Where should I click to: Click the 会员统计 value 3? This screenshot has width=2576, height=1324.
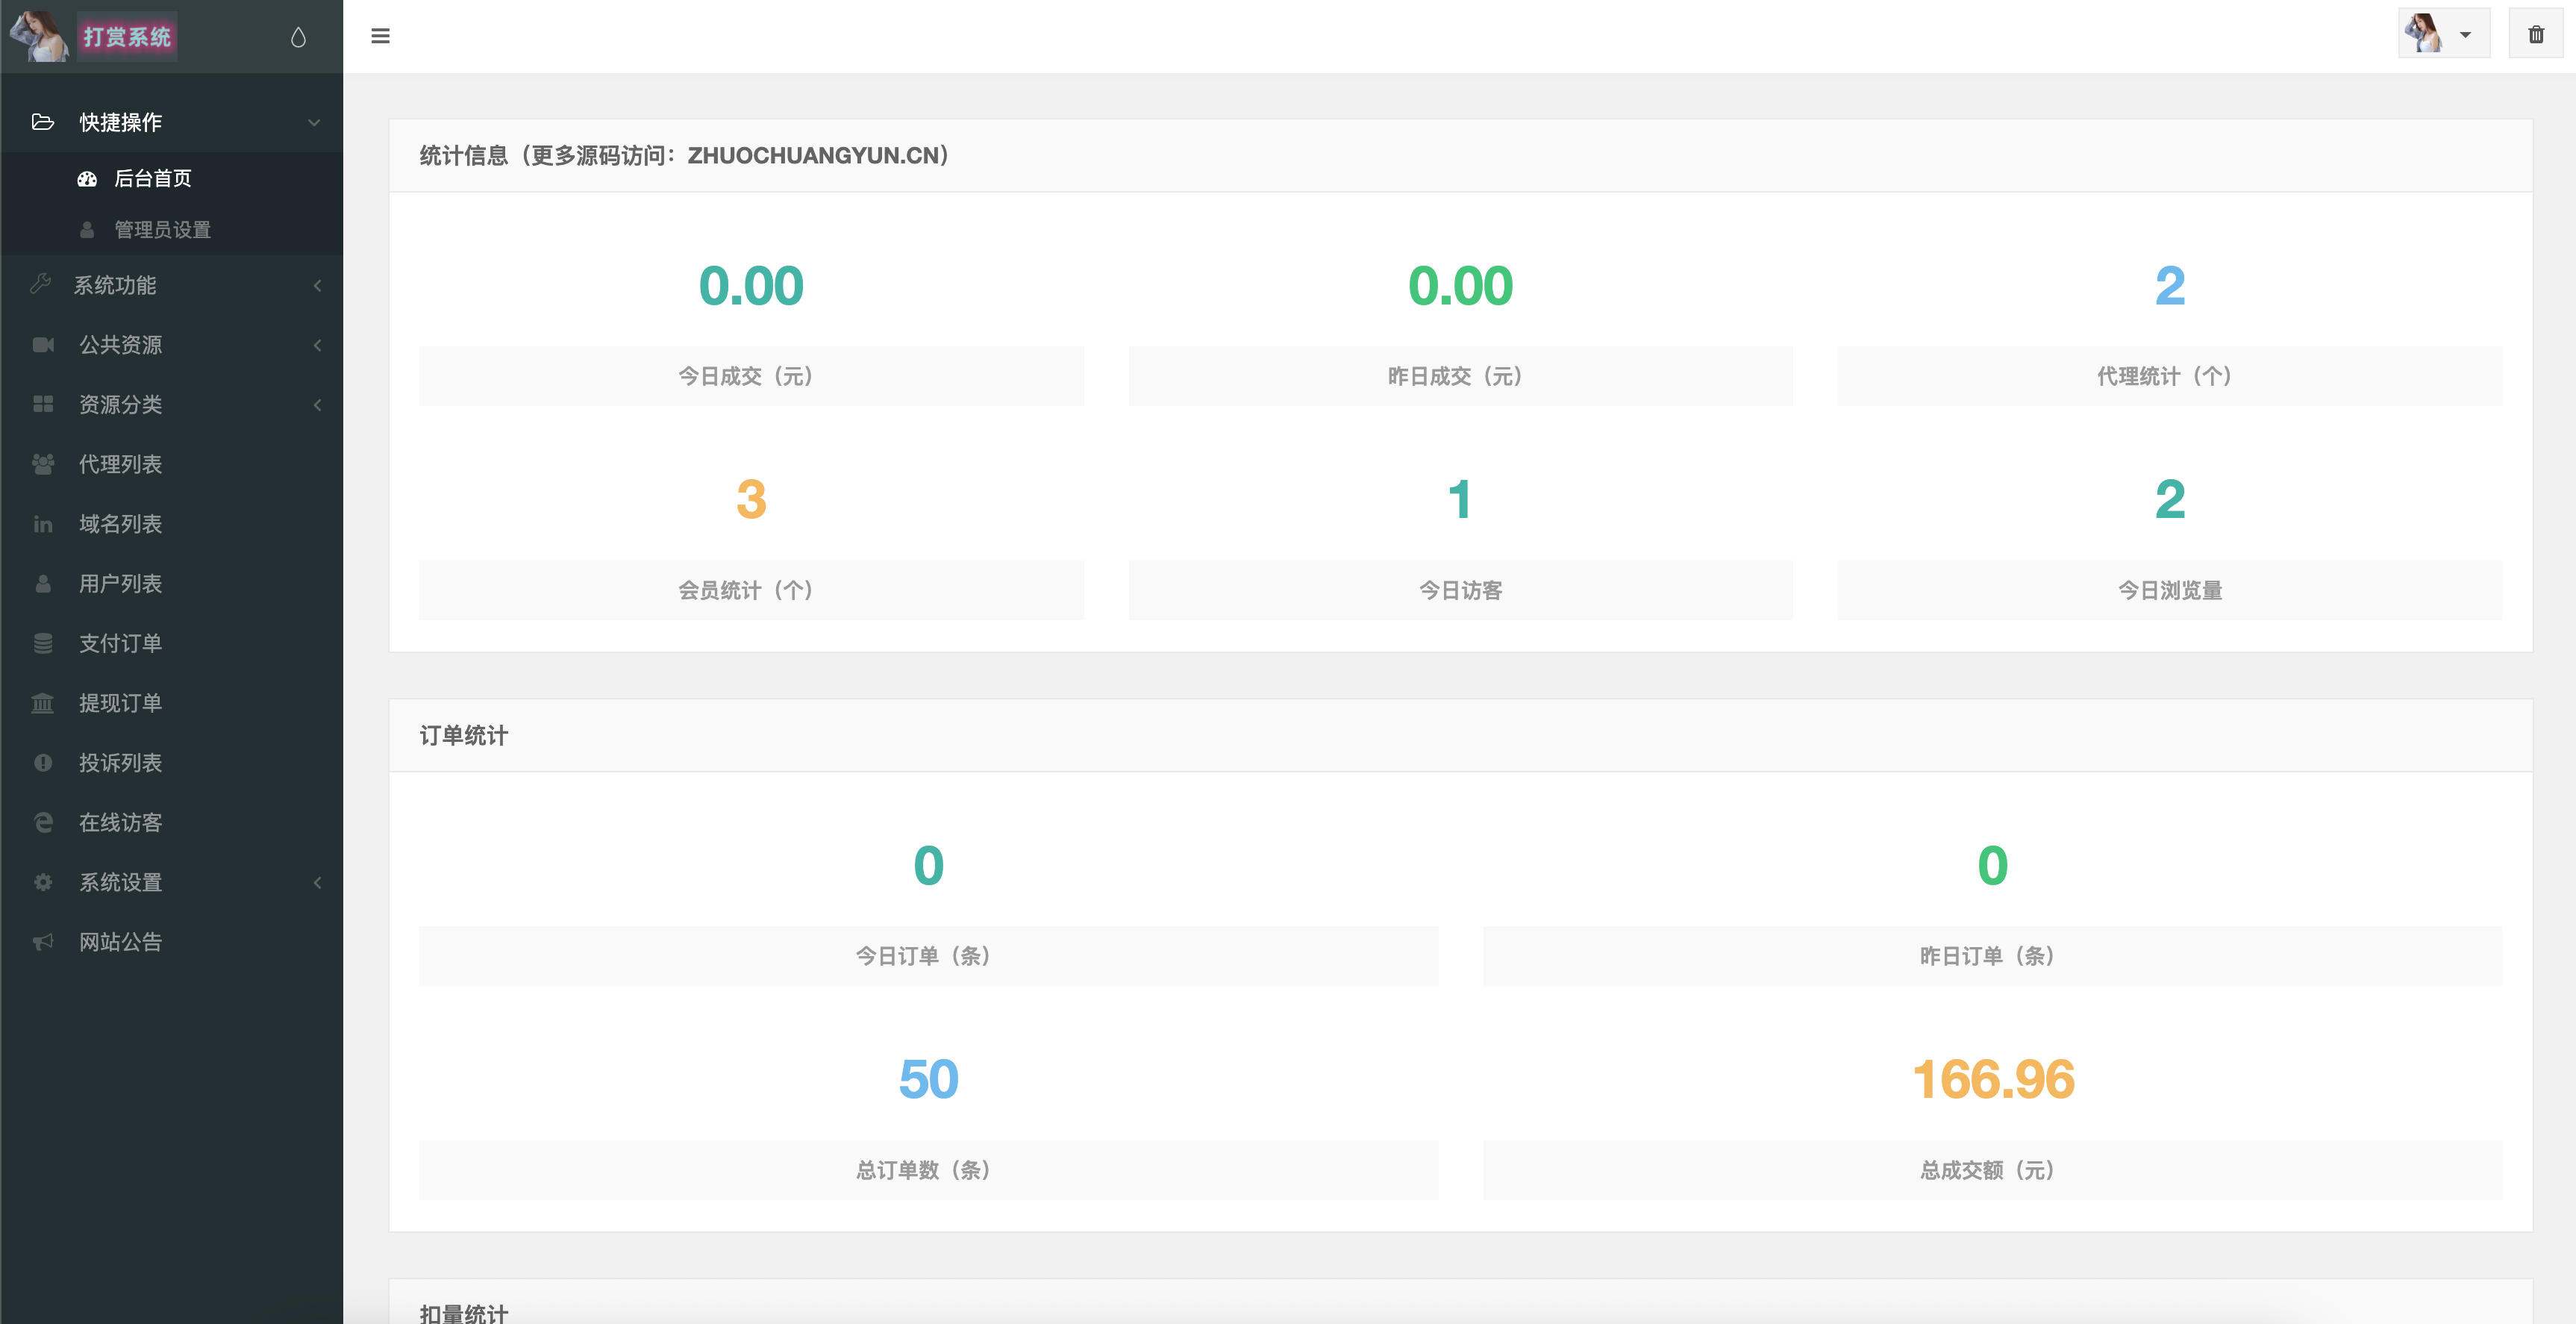click(751, 499)
